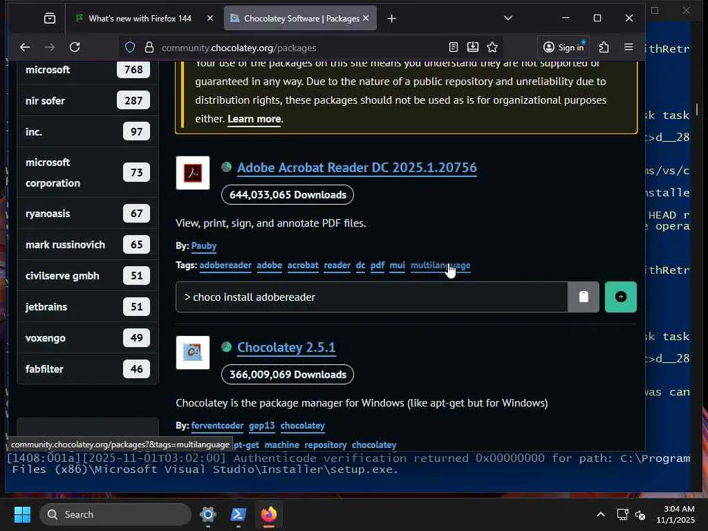This screenshot has height=531, width=708.
Task: Open the pdf tag
Action: click(x=377, y=265)
